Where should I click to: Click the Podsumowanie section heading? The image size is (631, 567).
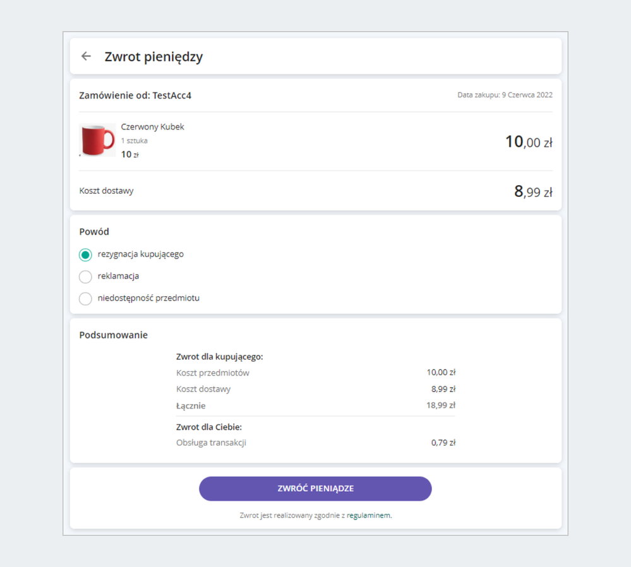113,335
